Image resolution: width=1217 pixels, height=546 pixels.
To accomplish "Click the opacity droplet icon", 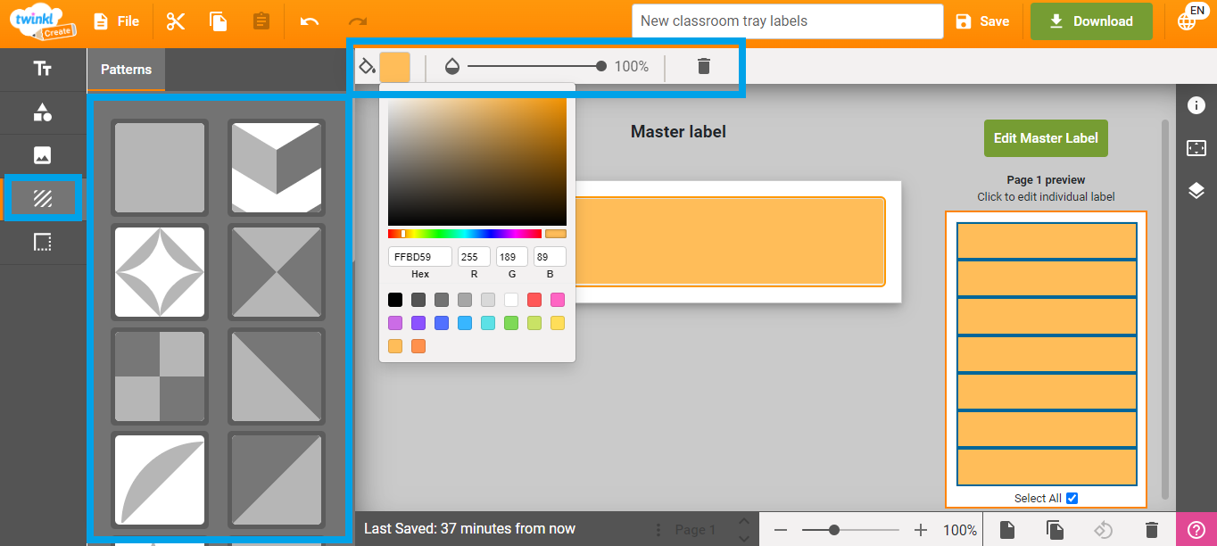I will [451, 66].
